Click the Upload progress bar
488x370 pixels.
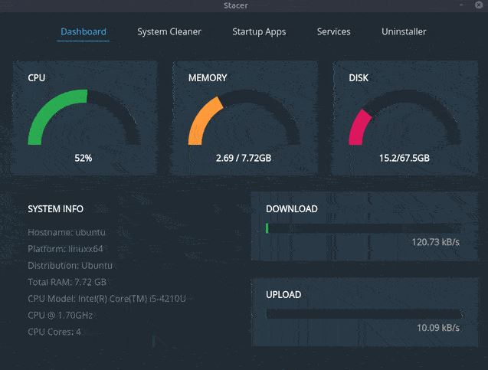coord(363,313)
